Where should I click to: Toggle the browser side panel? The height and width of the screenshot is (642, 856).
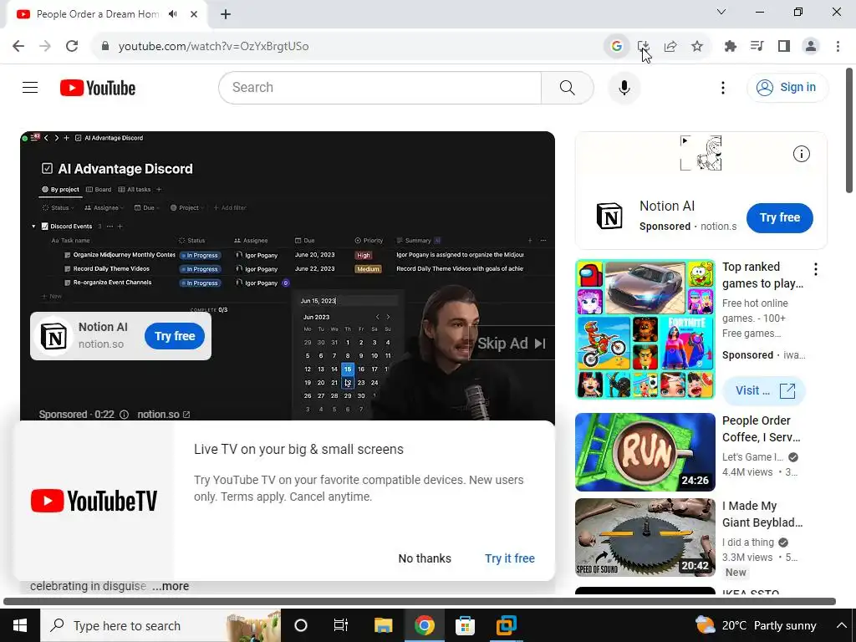(784, 47)
